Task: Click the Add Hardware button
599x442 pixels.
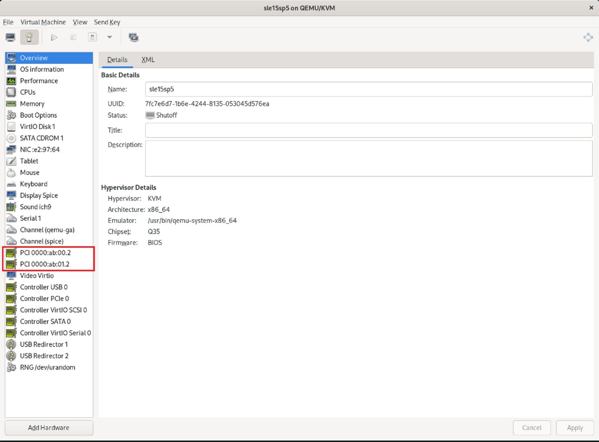Action: pos(49,428)
